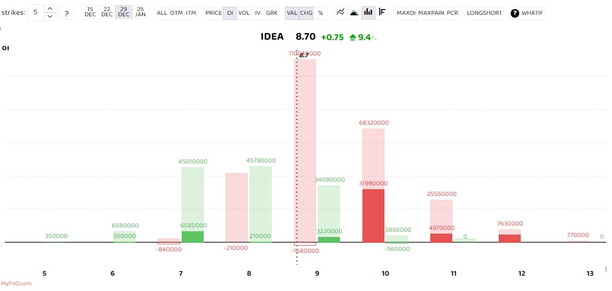Viewport: 612px width, 291px height.
Task: Open the WHATIF help tool
Action: pos(527,13)
